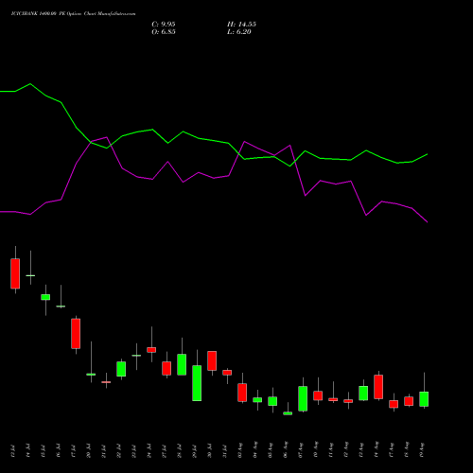Click the tall green candle for 29 Jul

[197, 383]
